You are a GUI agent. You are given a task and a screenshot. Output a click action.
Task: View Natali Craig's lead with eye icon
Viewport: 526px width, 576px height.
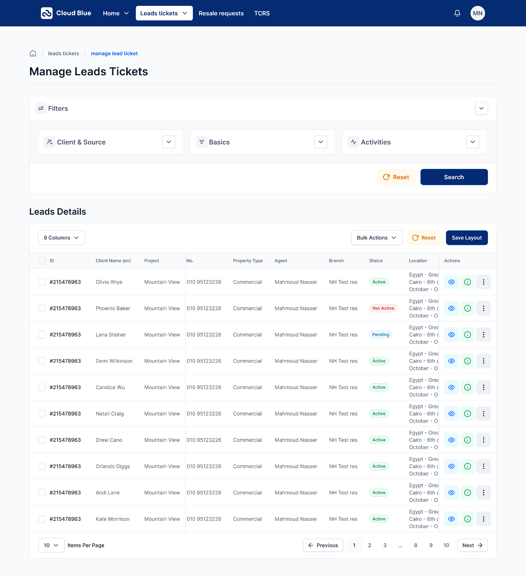tap(451, 414)
